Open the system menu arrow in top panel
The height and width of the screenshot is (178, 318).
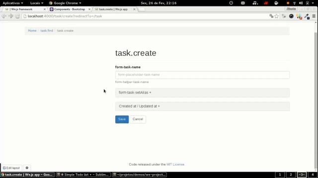click(x=313, y=3)
